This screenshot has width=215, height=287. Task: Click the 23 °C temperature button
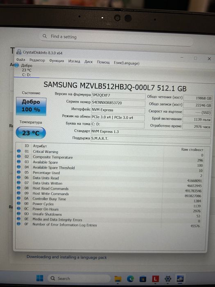(31, 133)
